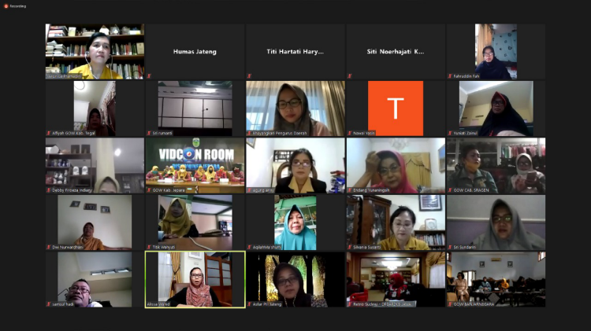Click muted mic icon beside GOW CAB. SRAGEN
The width and height of the screenshot is (591, 331).
(x=450, y=190)
